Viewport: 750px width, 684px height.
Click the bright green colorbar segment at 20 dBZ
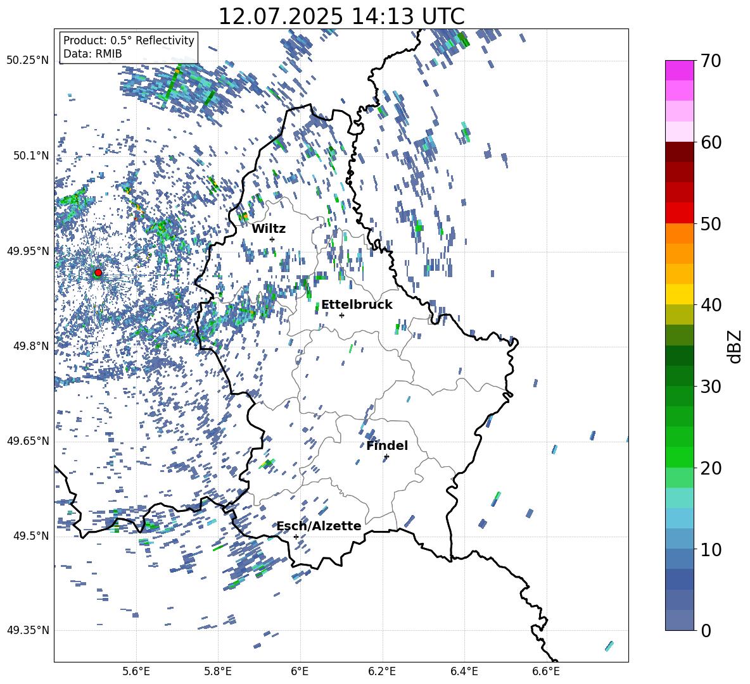pos(680,457)
